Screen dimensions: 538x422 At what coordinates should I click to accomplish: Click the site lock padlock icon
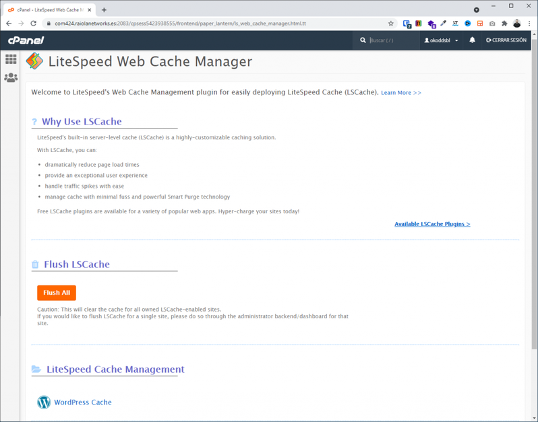(x=49, y=24)
